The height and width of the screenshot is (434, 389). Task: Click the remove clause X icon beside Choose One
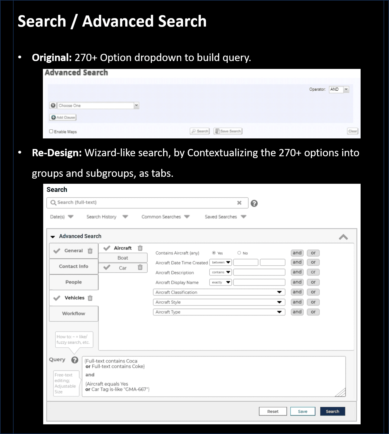pyautogui.click(x=53, y=105)
